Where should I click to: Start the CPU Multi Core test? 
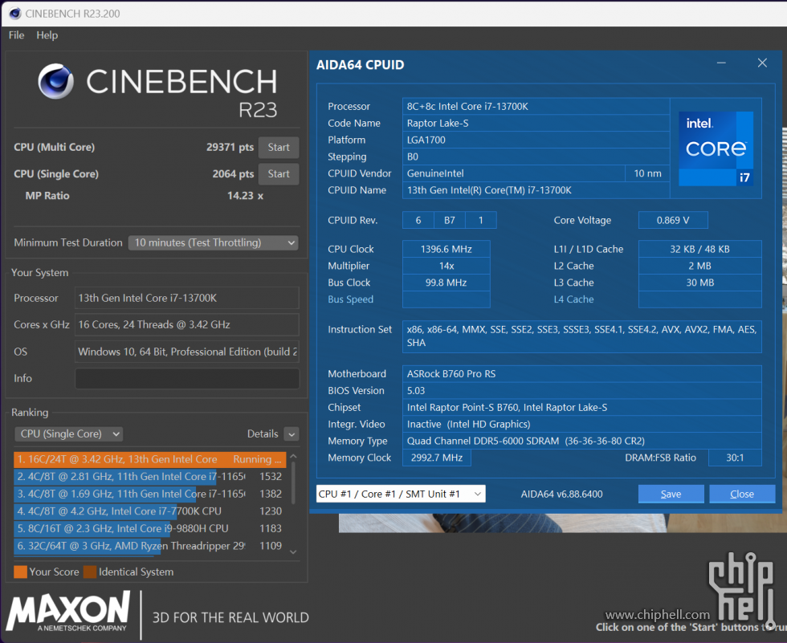(279, 148)
